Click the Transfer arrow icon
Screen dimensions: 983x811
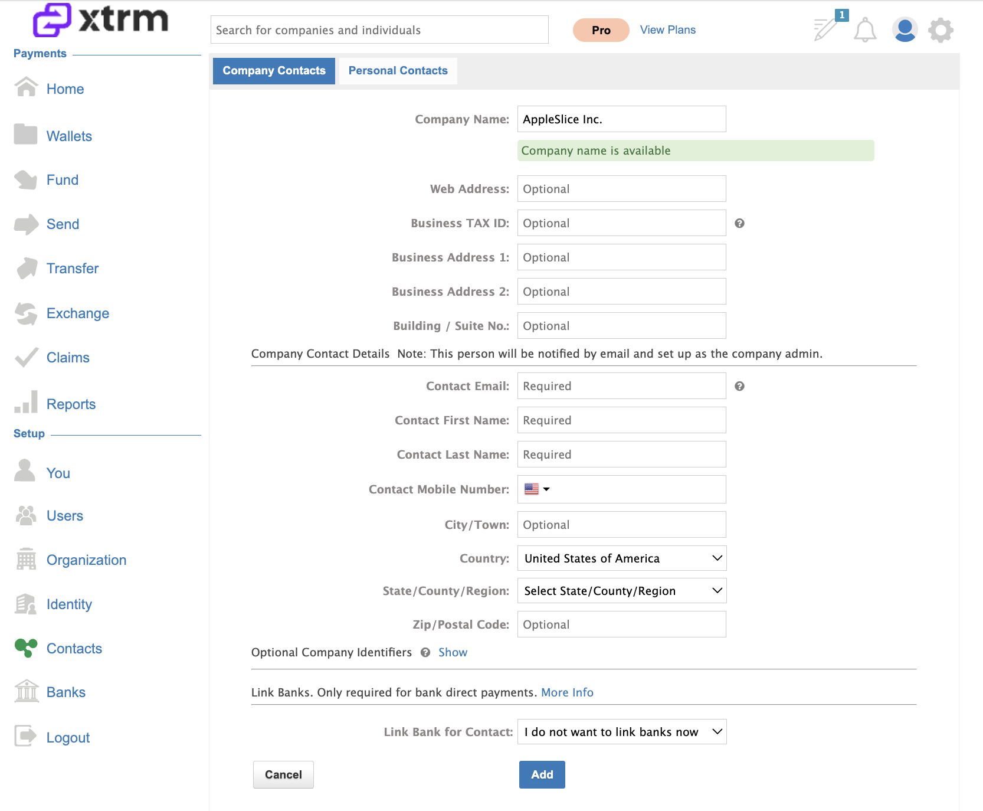pos(27,269)
